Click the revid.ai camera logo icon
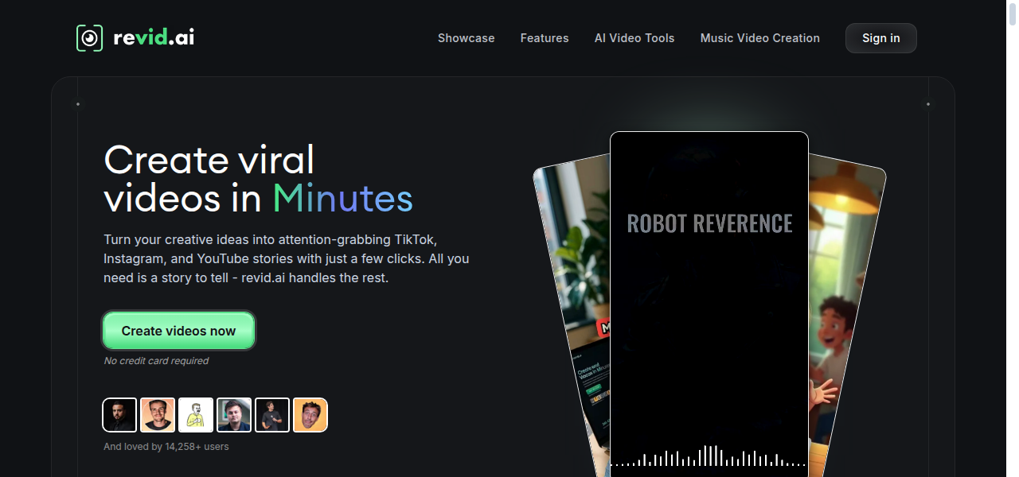 pos(88,37)
